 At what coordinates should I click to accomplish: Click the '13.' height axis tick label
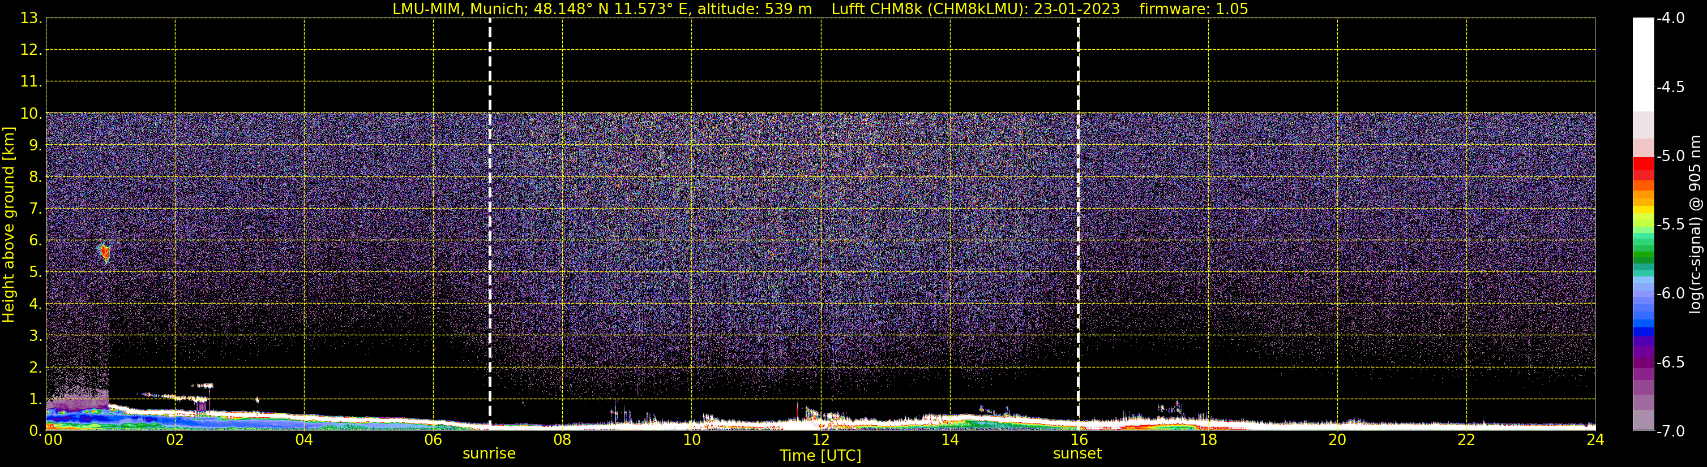click(31, 19)
